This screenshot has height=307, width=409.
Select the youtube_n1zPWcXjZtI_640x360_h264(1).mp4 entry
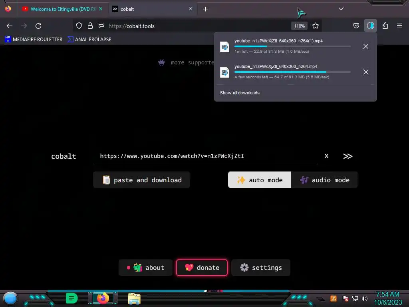click(x=295, y=46)
